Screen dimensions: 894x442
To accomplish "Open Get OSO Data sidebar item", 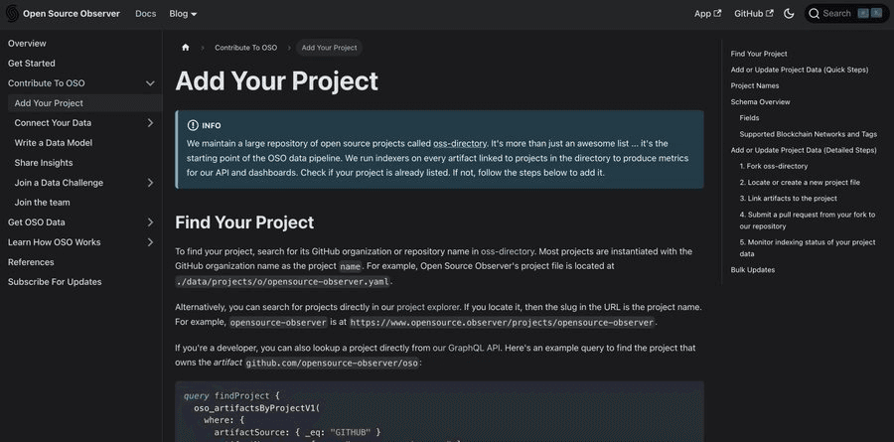I will click(37, 222).
